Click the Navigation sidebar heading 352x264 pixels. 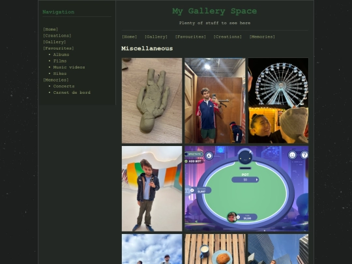(59, 12)
